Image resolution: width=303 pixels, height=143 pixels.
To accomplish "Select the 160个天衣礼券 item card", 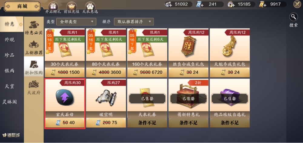I will pos(147,53).
